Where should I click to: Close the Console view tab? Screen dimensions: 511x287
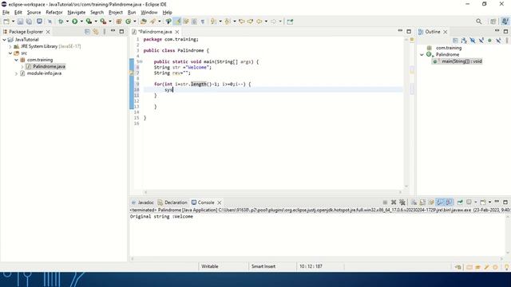pyautogui.click(x=220, y=202)
